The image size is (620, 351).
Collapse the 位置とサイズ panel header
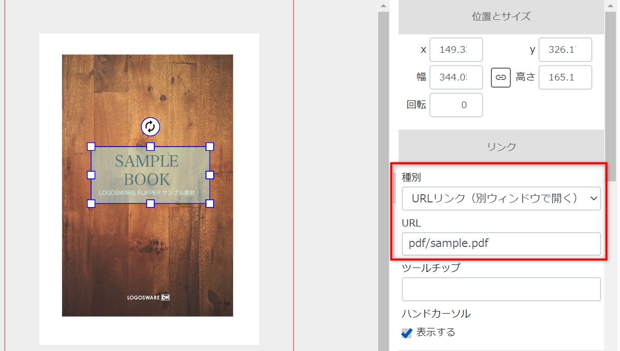point(501,16)
